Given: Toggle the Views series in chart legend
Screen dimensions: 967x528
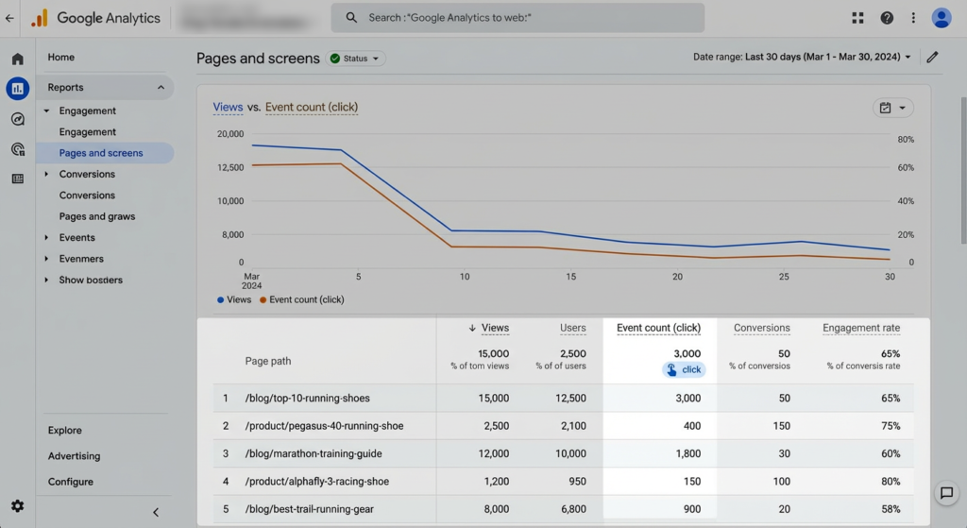Looking at the screenshot, I should [233, 299].
